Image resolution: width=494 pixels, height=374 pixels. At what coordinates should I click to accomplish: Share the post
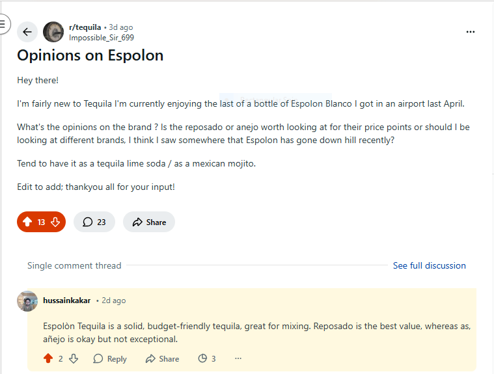(x=149, y=222)
